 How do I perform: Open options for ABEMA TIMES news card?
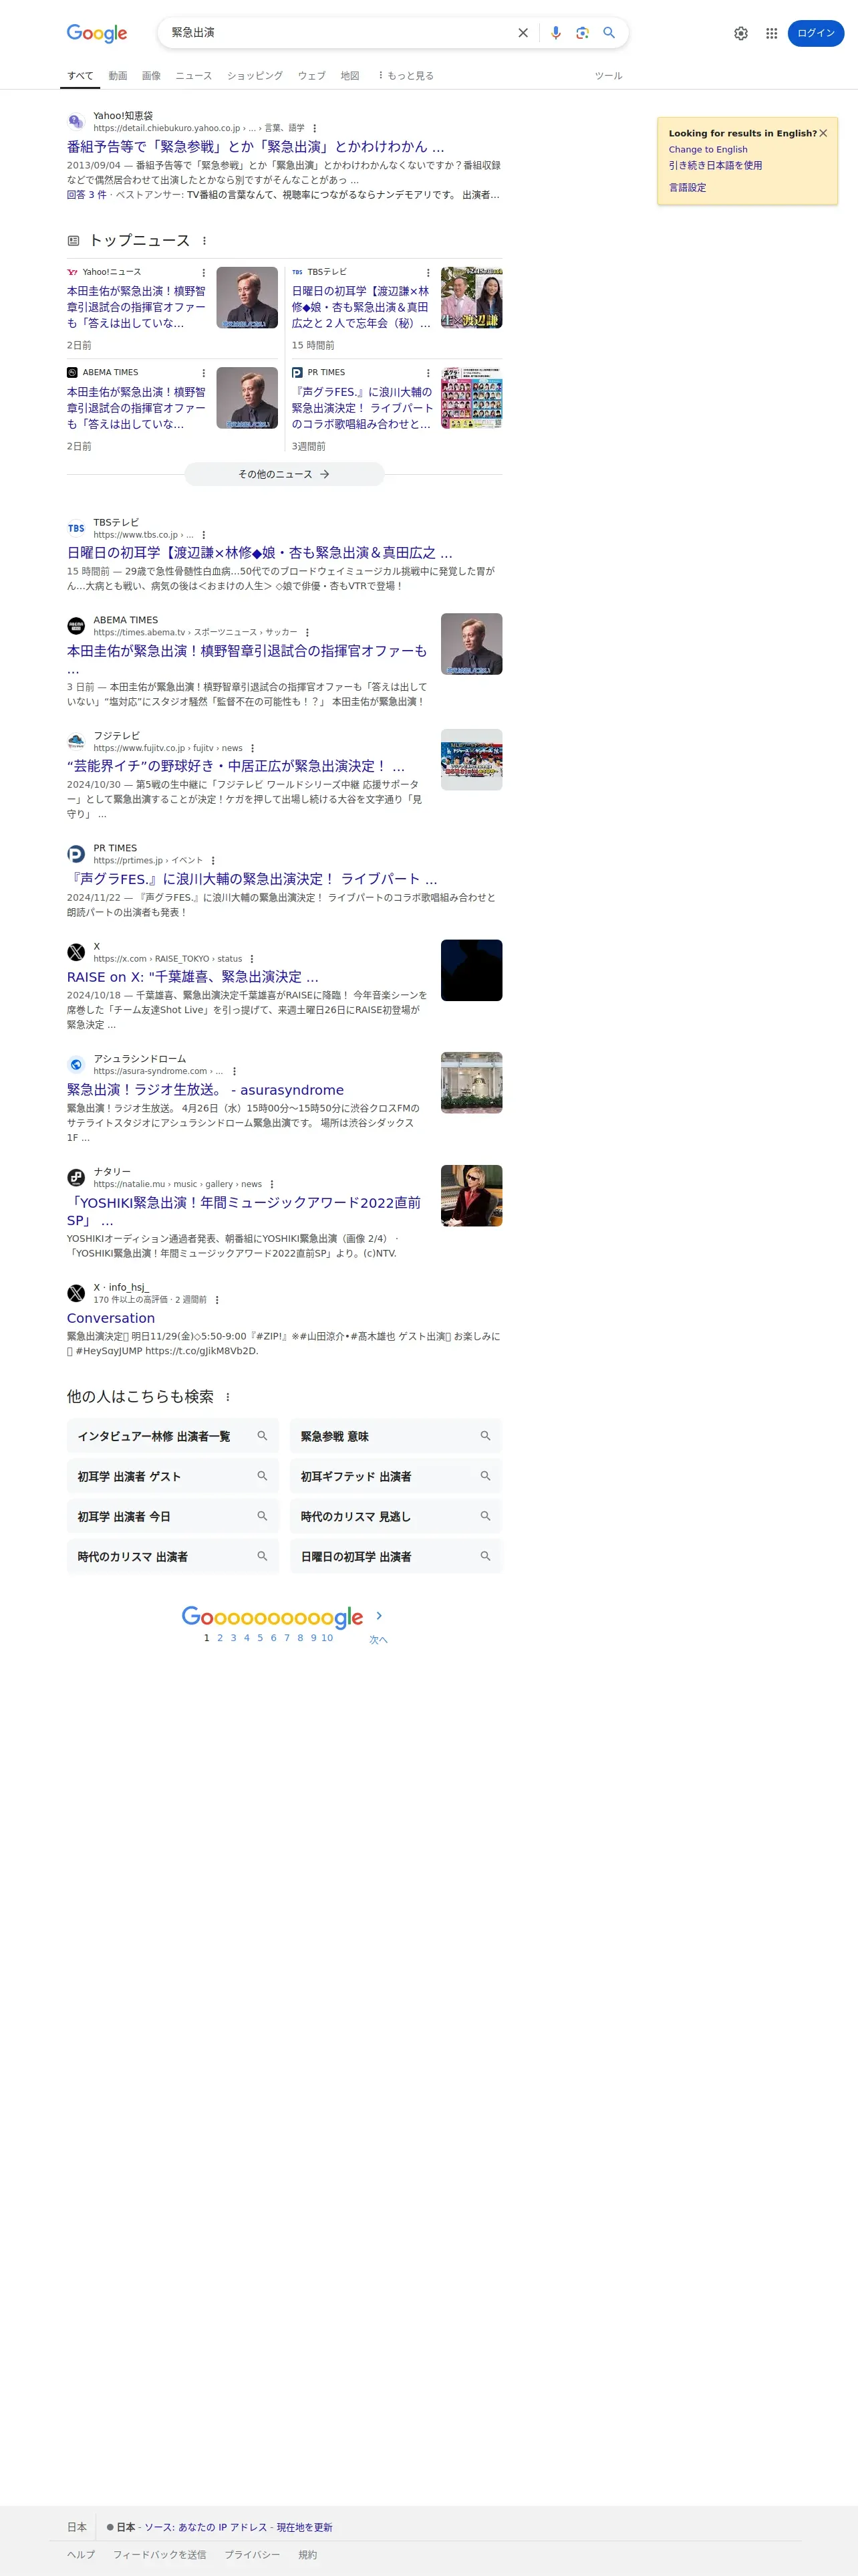204,373
